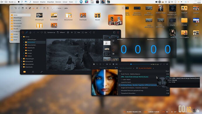Screen dimensions: 202x114
Task: Collapse the Home tree node in dark file manager
Action: tap(22, 37)
